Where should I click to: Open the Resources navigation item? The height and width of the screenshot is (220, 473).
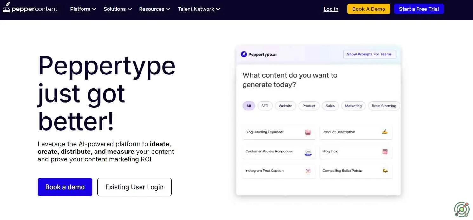click(x=154, y=9)
